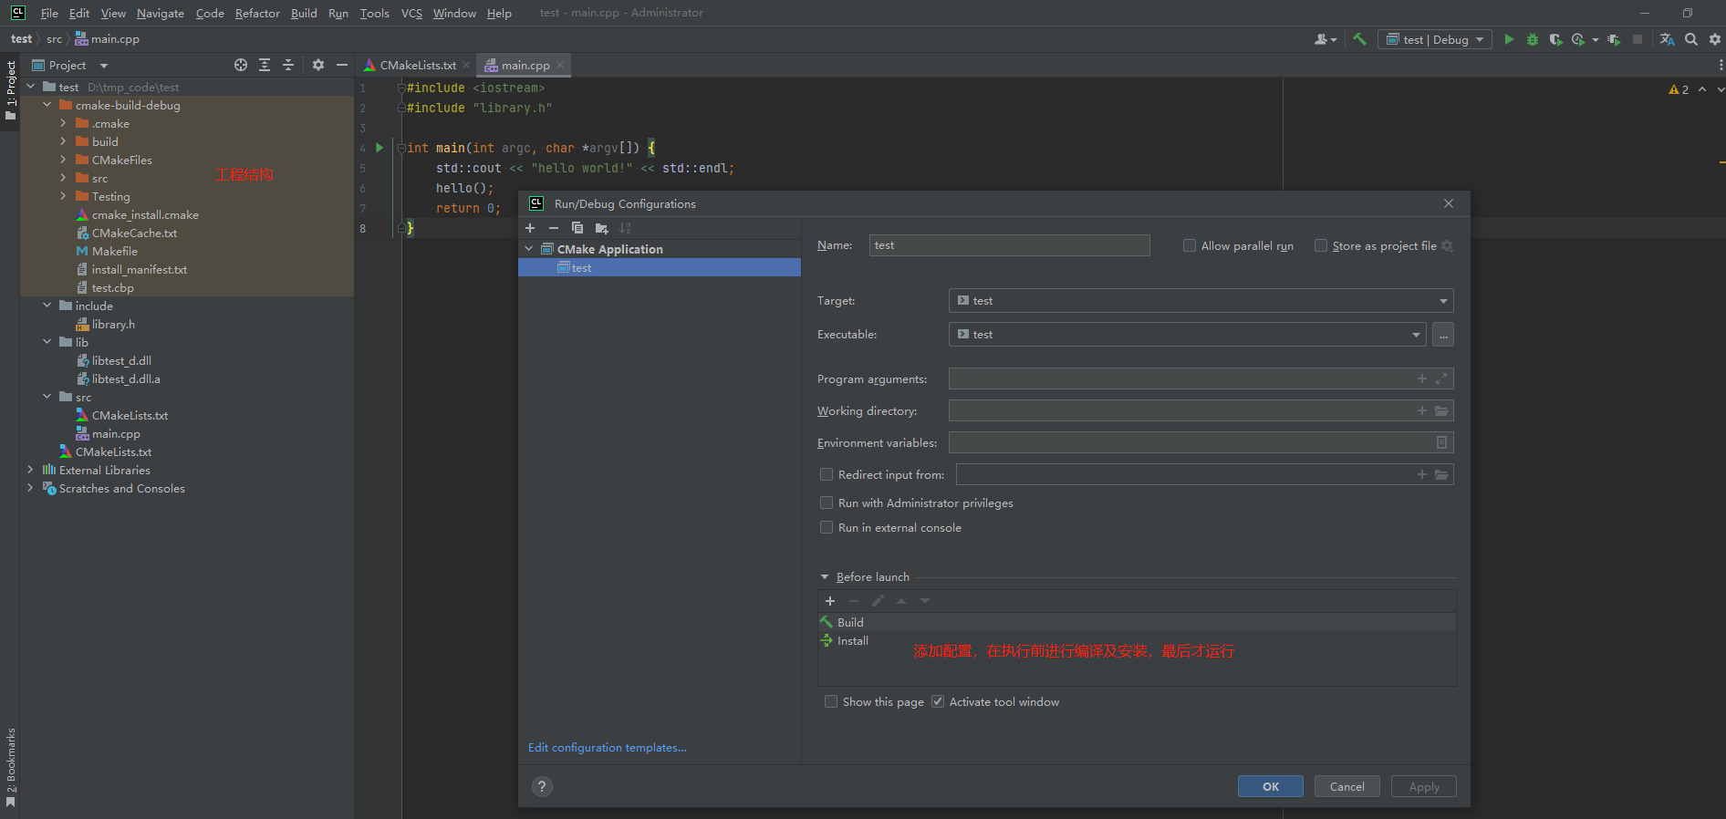Open Project panel options gear
Screen dimensions: 1726x819
click(318, 65)
